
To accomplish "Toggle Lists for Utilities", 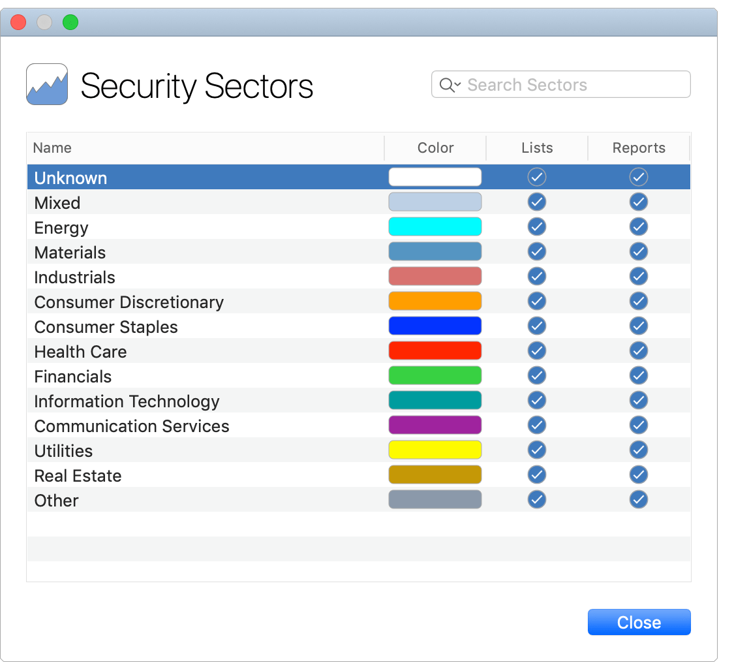I will coord(536,450).
